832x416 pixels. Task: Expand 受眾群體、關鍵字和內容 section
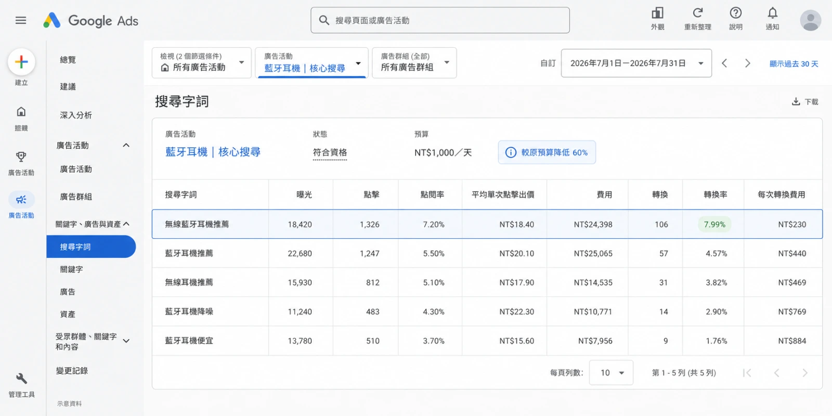pos(126,341)
